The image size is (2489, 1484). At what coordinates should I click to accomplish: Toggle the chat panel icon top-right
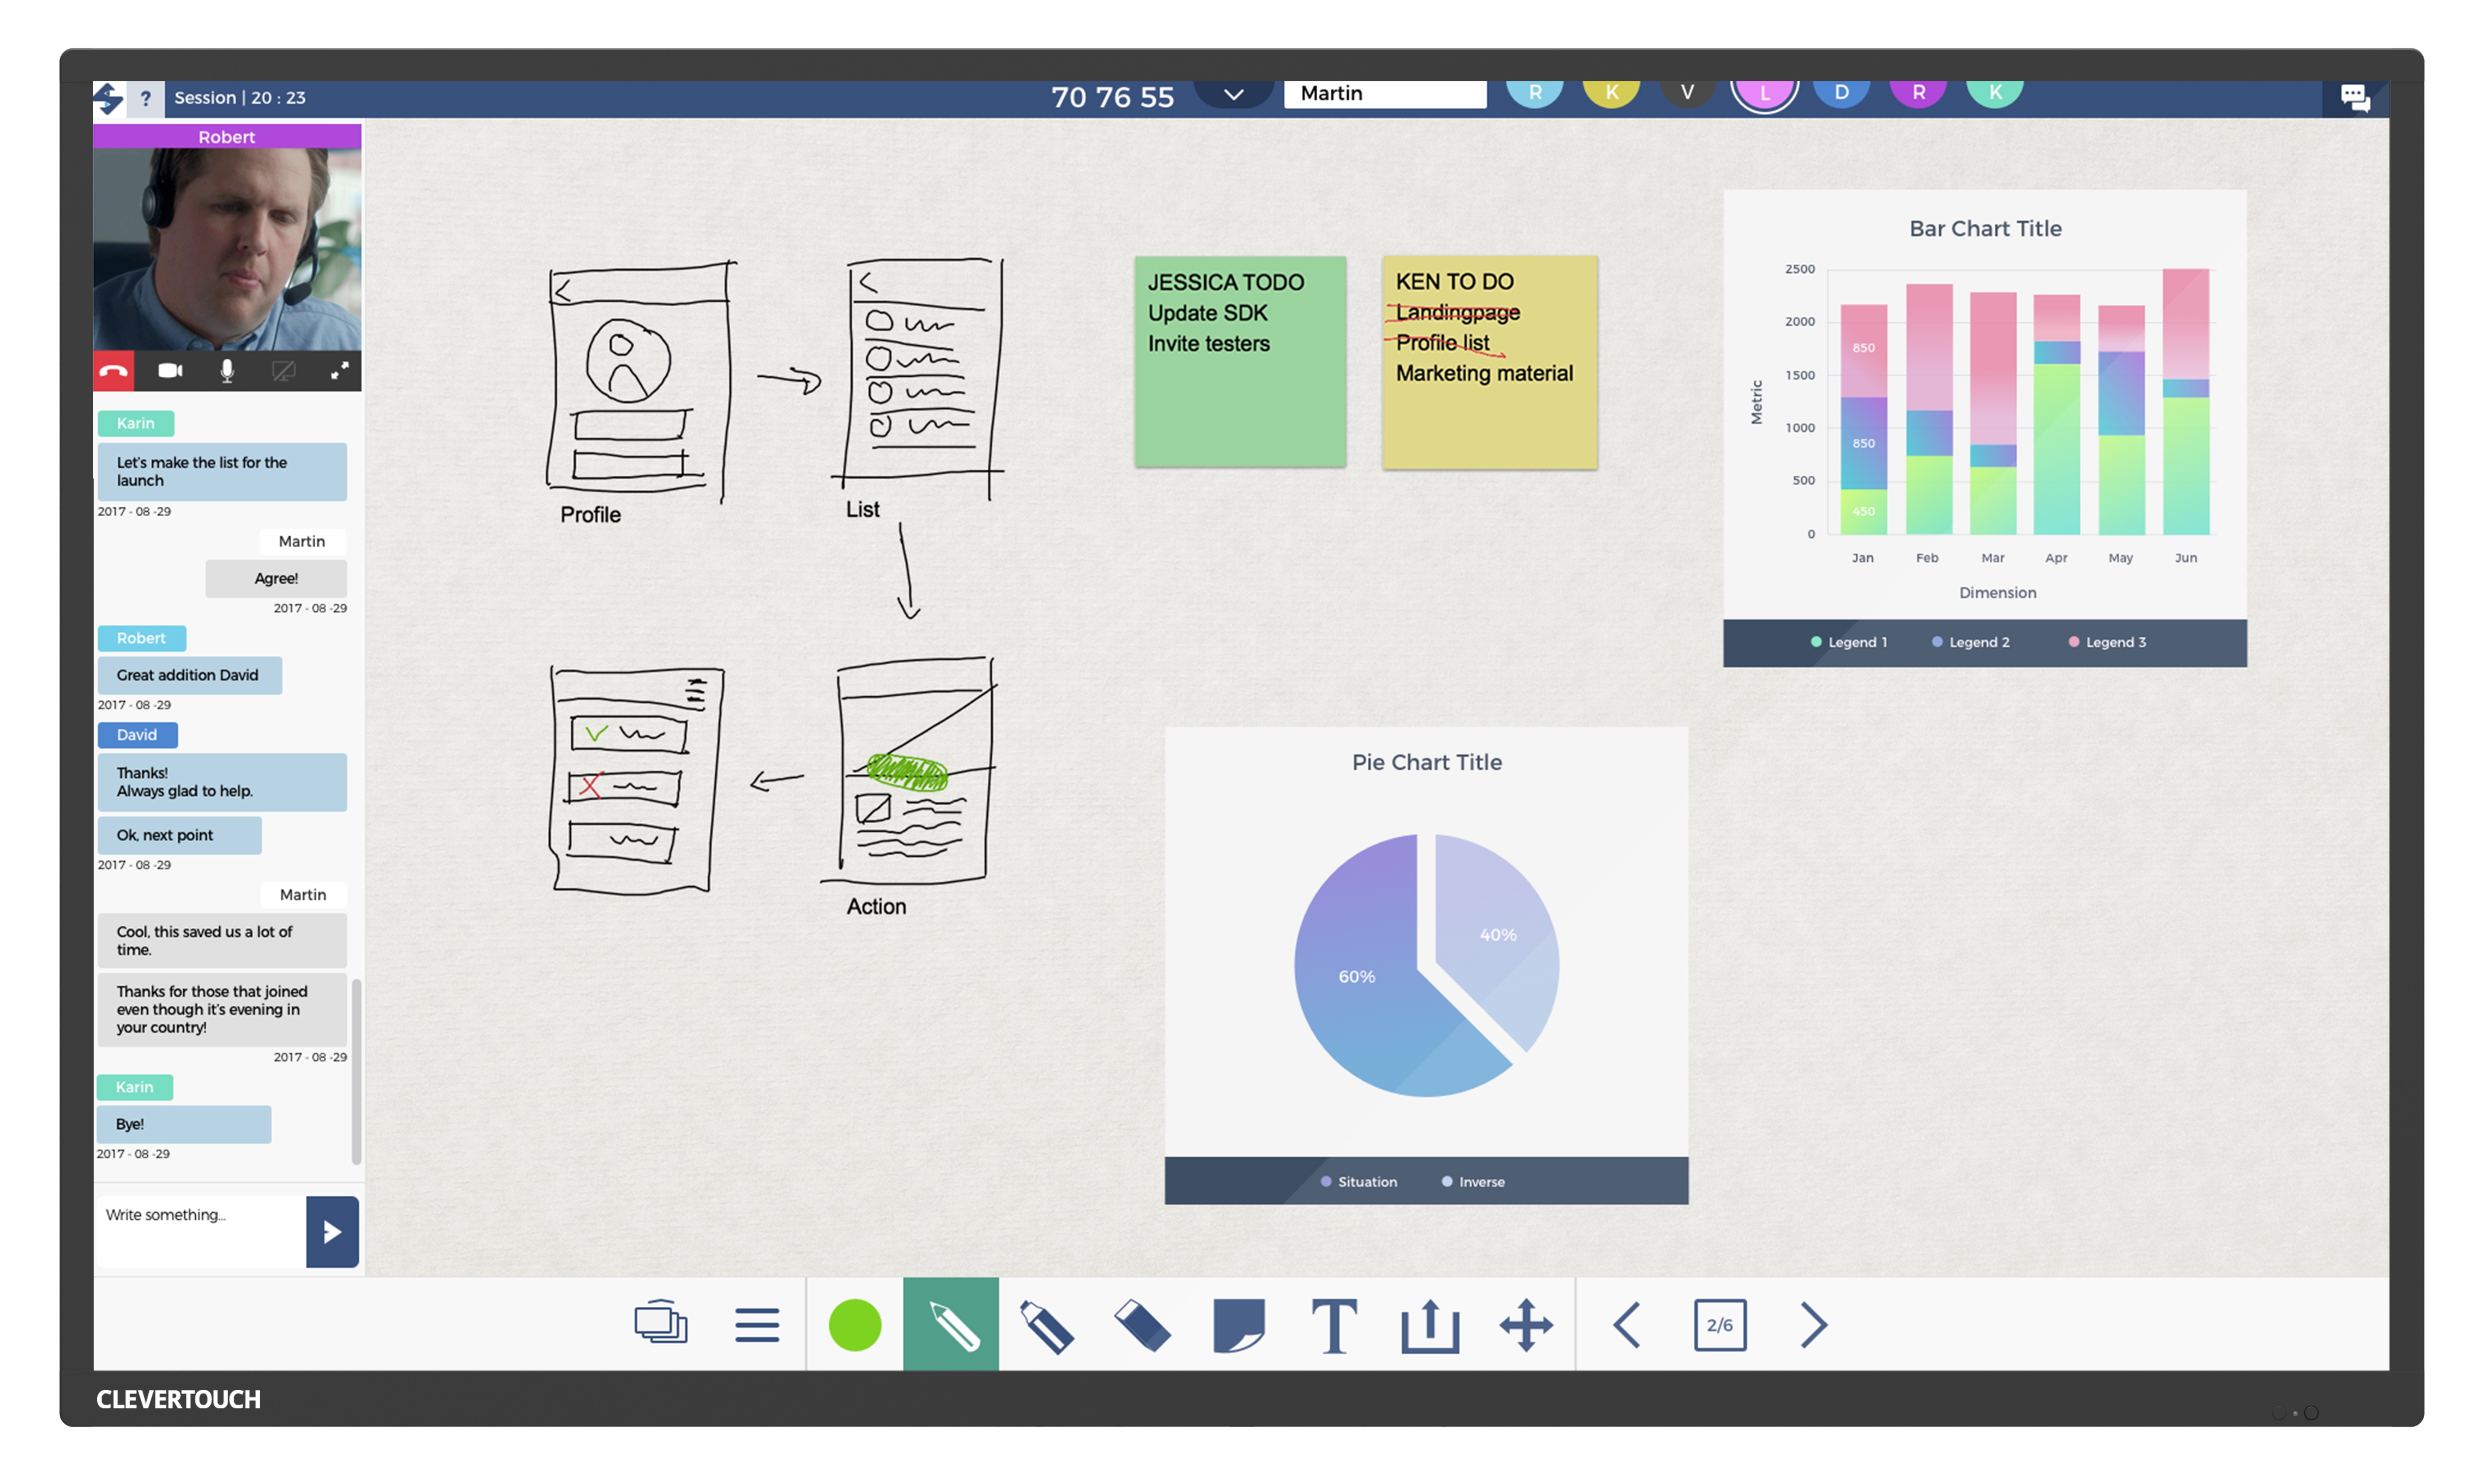pyautogui.click(x=2355, y=98)
